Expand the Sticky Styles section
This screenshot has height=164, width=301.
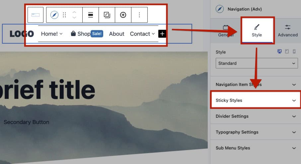click(256, 101)
